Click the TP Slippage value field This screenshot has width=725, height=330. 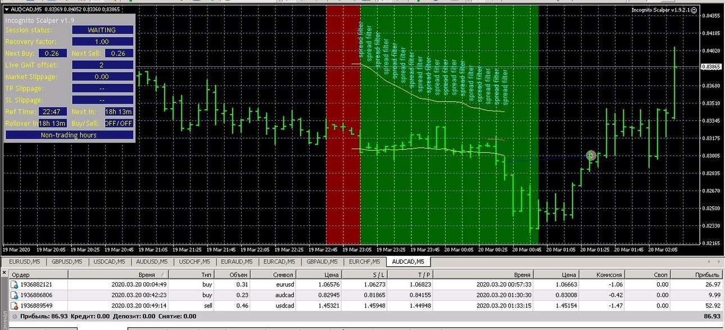[103, 88]
